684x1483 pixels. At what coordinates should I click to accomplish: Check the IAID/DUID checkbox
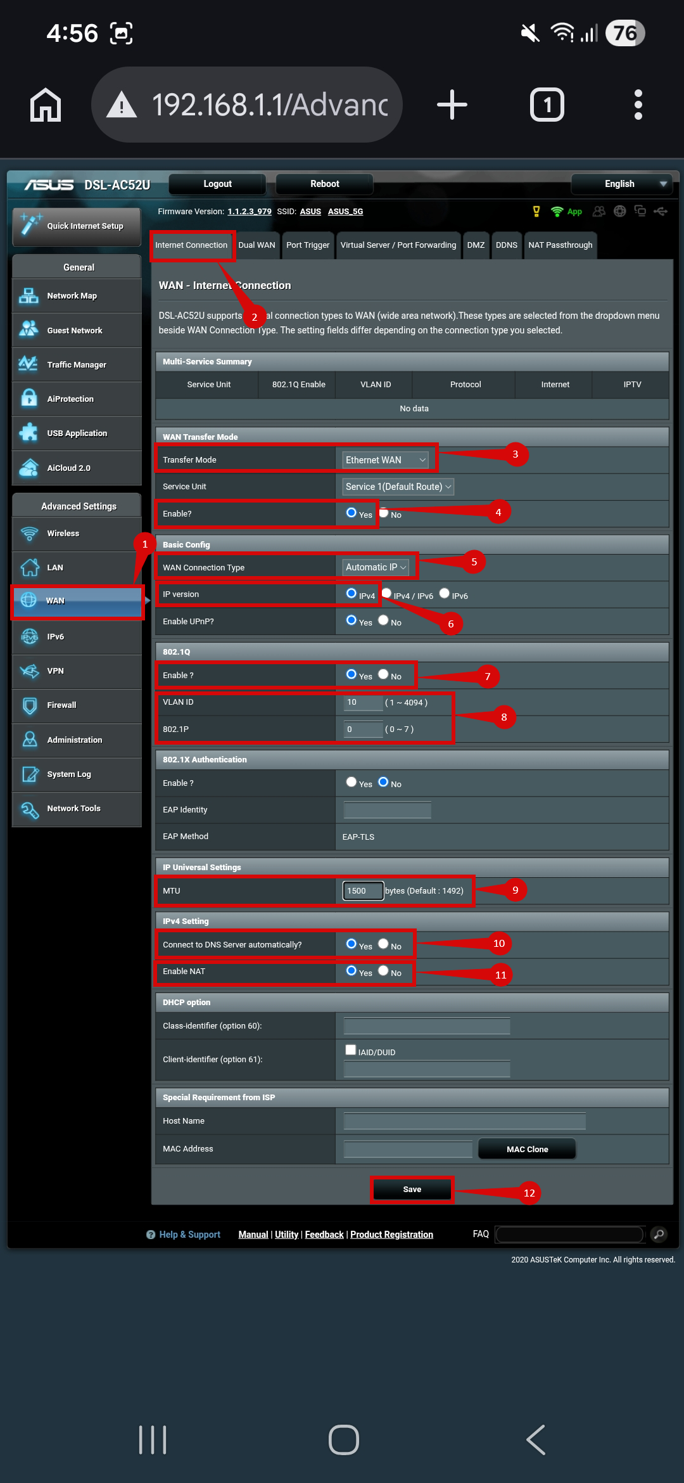point(350,1050)
